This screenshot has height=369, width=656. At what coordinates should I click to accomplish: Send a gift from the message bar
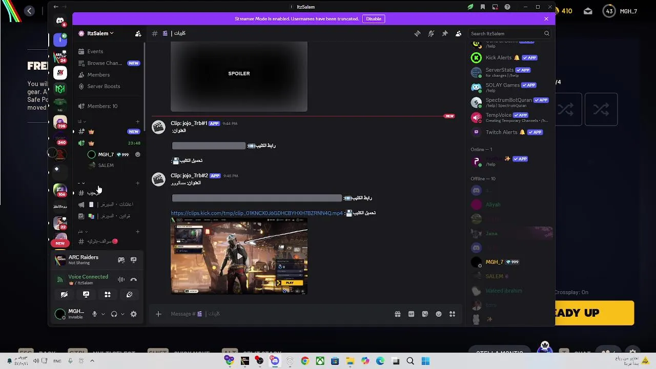[397, 314]
